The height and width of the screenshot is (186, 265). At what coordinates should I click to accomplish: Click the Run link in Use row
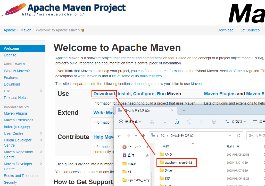tap(161, 94)
